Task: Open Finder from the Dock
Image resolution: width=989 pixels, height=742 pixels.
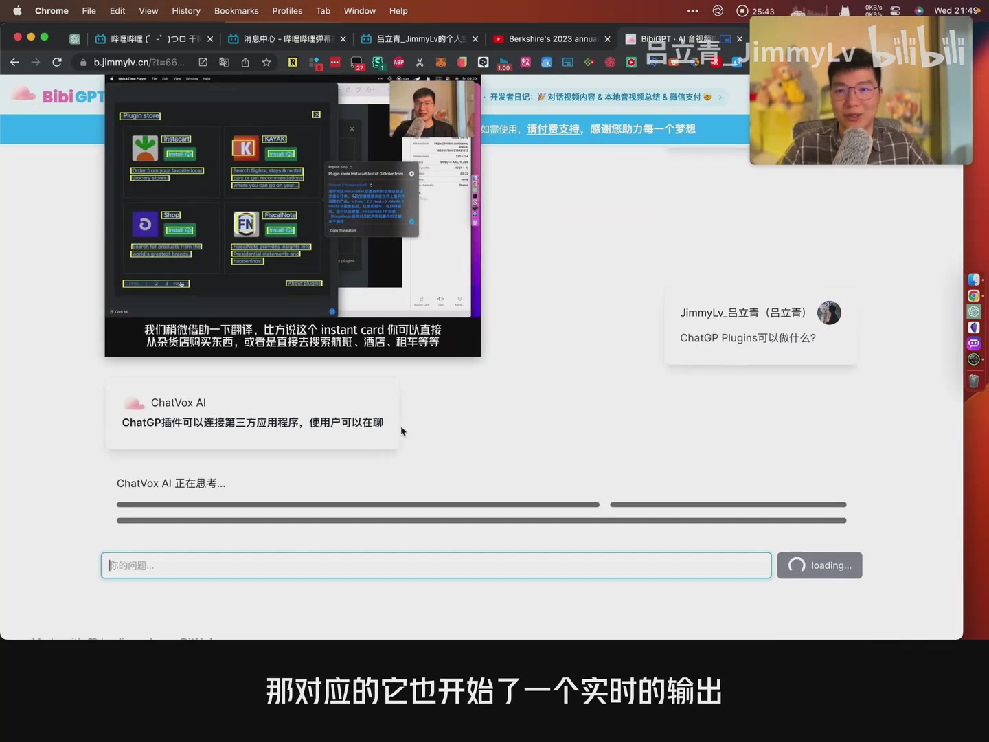Action: [974, 280]
